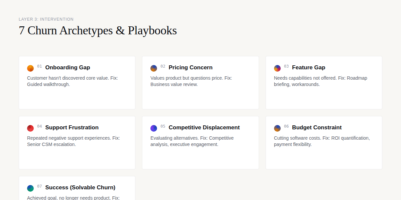Image resolution: width=401 pixels, height=200 pixels.
Task: Select the Support Frustration heading
Action: coord(72,127)
